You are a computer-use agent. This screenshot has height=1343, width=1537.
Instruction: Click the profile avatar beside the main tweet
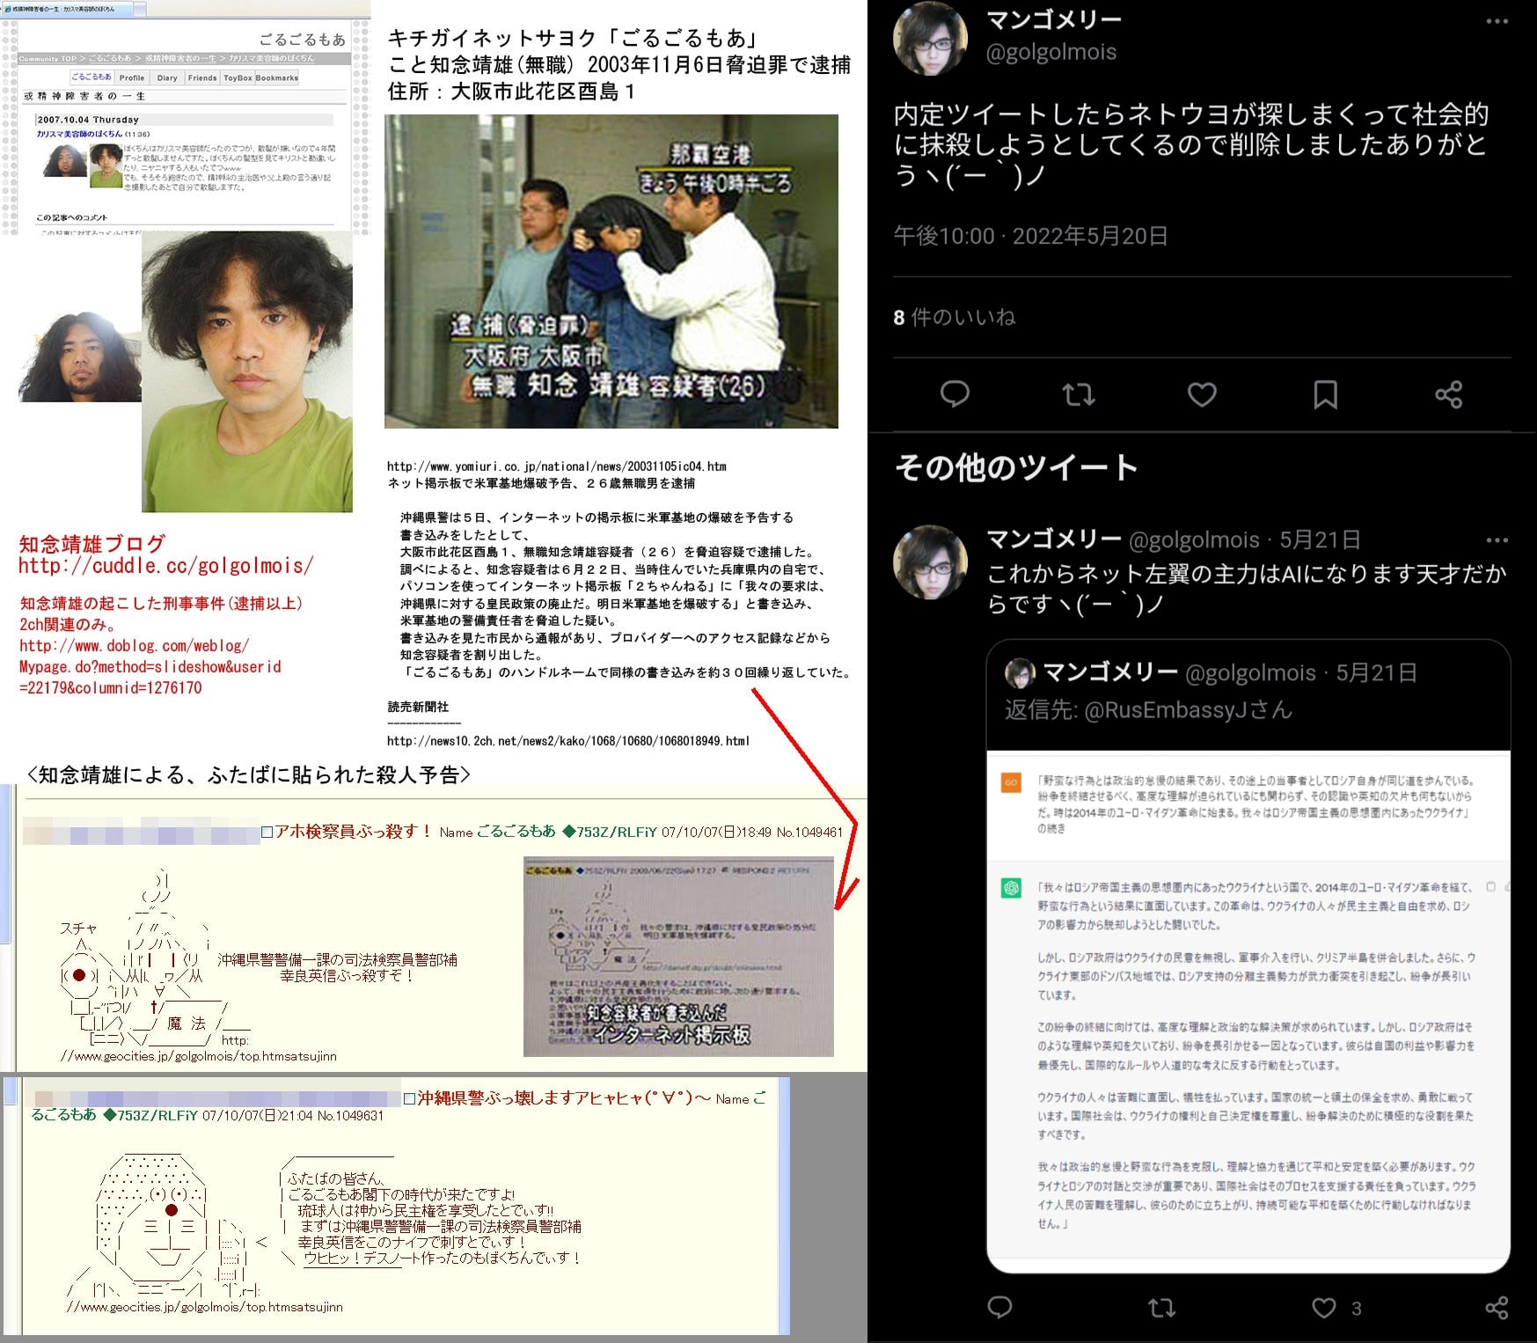coord(930,40)
